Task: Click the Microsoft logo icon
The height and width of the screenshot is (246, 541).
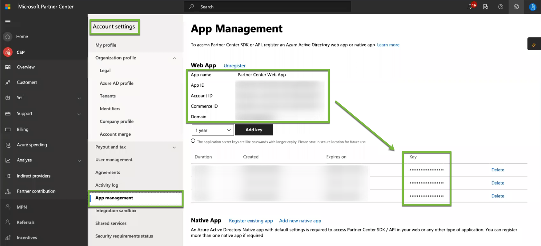Action: pos(8,7)
